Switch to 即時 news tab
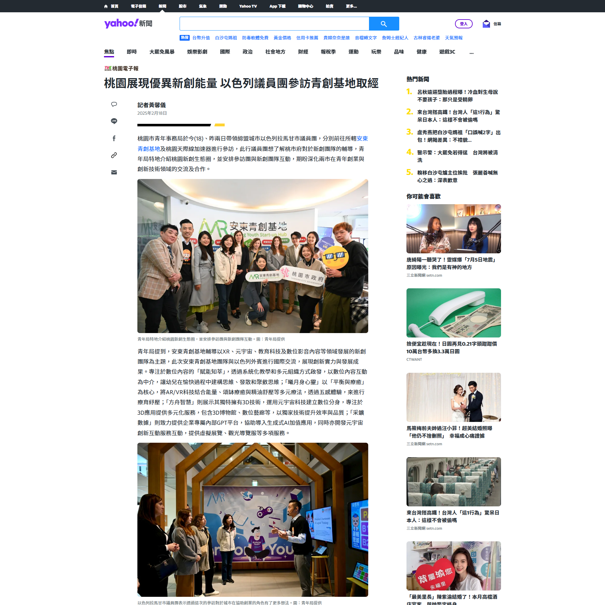Viewport: 605px width, 605px height. [132, 52]
